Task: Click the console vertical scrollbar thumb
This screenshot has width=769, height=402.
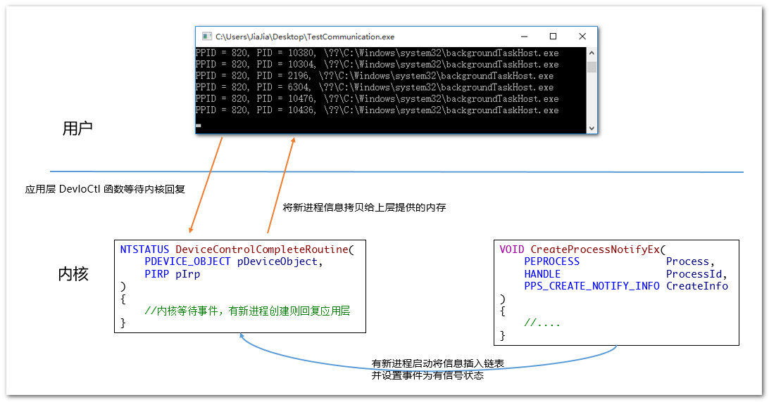Action: click(592, 67)
